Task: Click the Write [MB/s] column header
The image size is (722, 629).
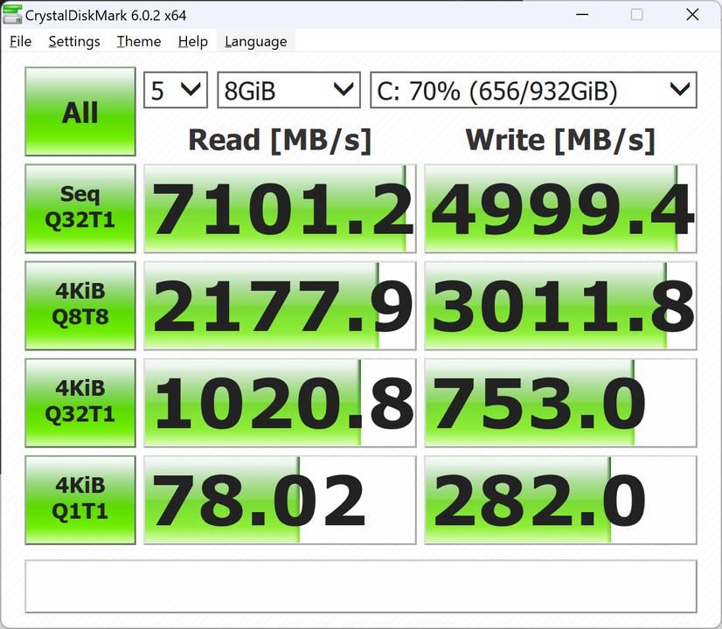Action: pos(560,140)
